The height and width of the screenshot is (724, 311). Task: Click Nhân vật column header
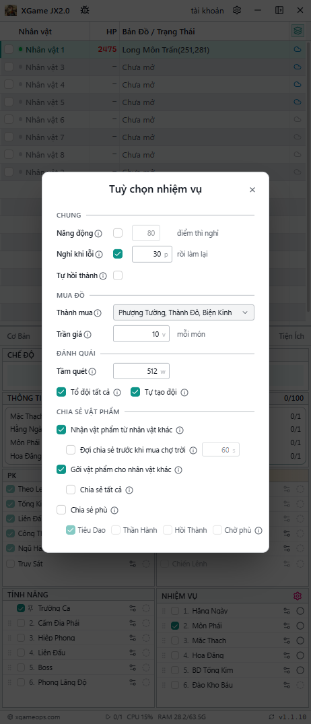(35, 32)
